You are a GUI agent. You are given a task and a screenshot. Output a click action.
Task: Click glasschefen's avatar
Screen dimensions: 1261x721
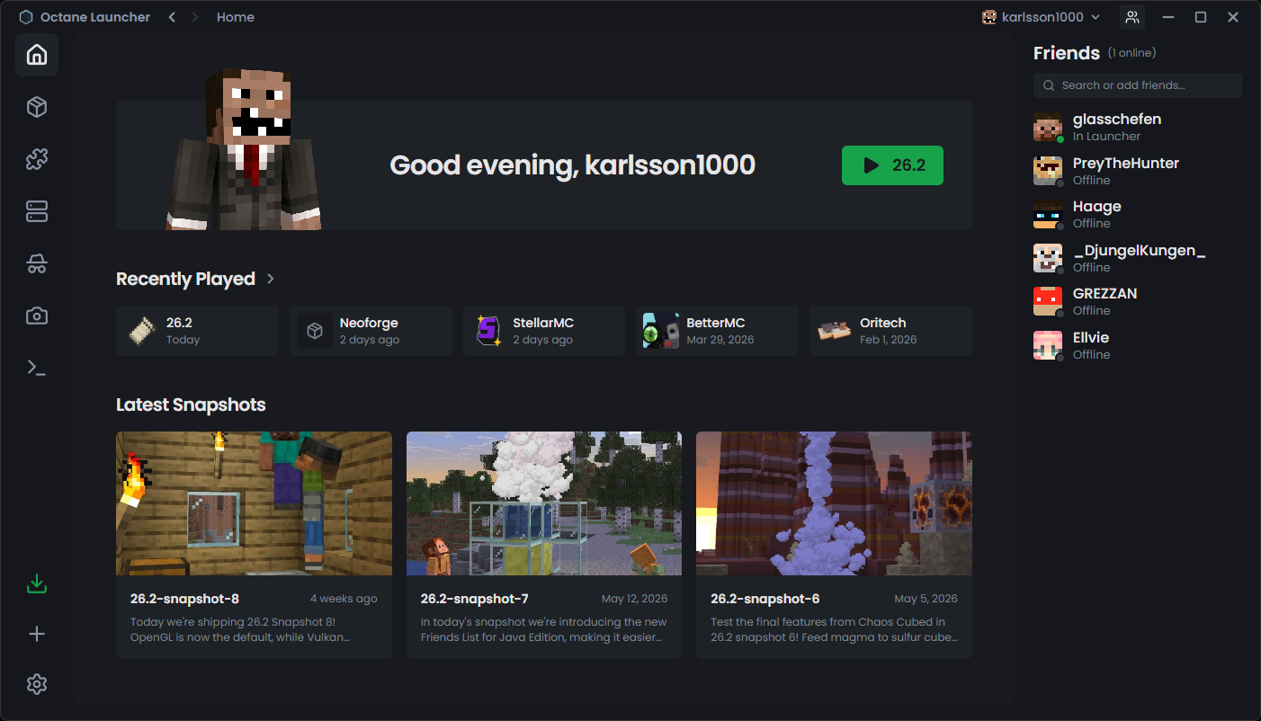coord(1048,128)
